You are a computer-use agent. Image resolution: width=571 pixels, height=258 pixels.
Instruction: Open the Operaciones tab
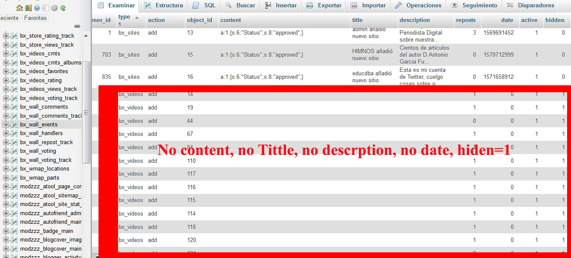(x=418, y=6)
